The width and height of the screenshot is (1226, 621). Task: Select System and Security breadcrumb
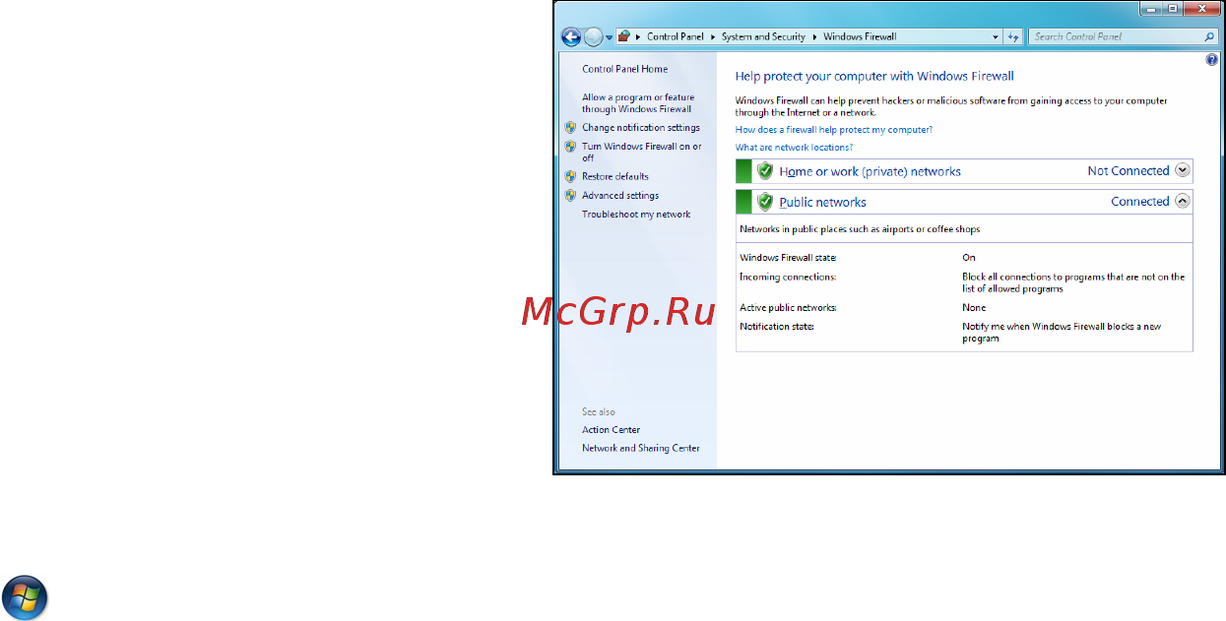pyautogui.click(x=763, y=36)
